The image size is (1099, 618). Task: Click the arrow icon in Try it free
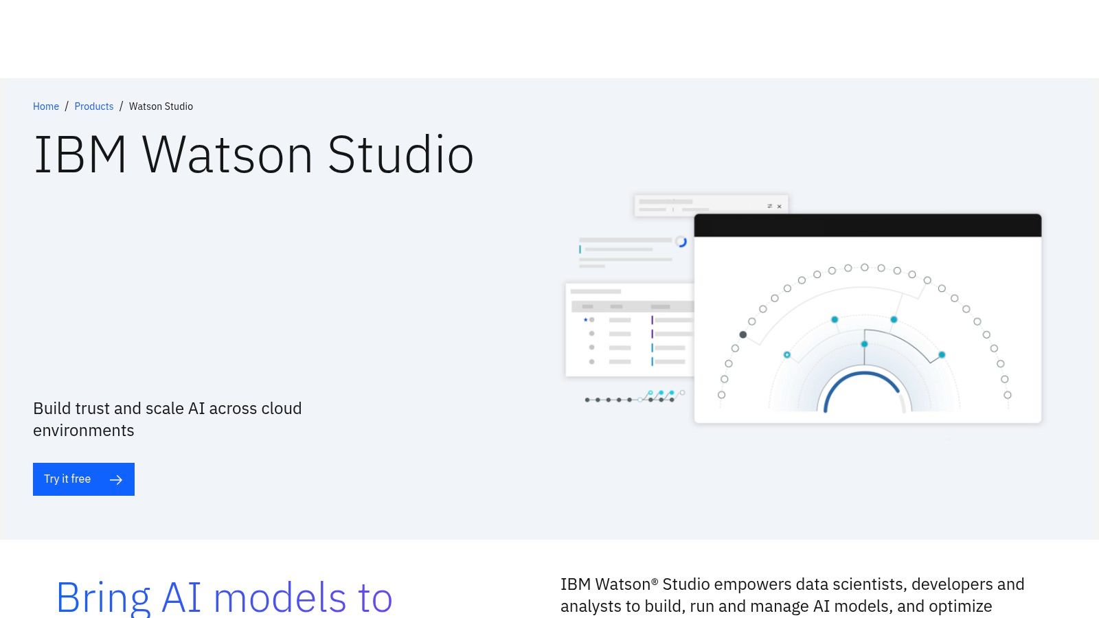[116, 479]
